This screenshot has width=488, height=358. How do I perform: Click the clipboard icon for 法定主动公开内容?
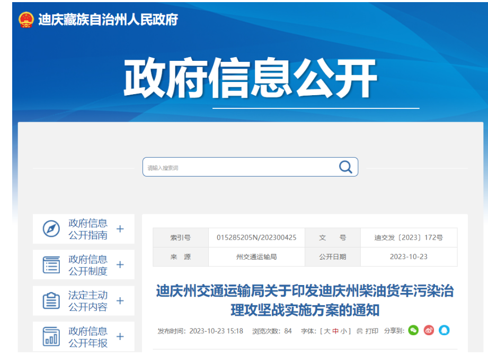click(51, 301)
